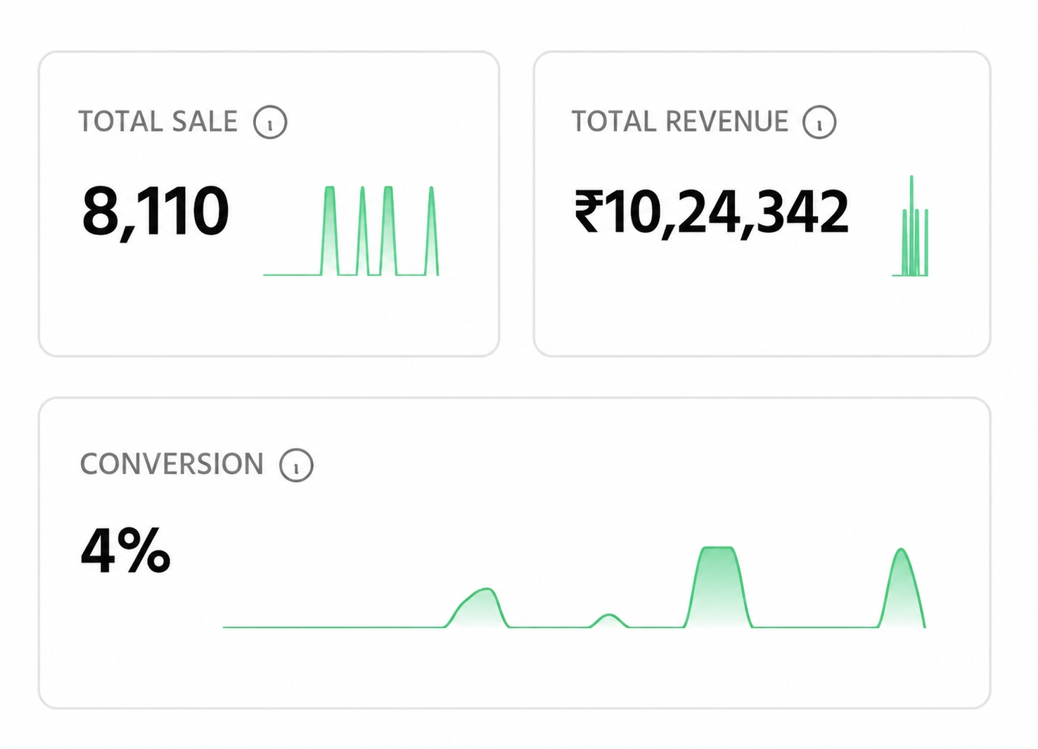The width and height of the screenshot is (1038, 749).
Task: Click the flat-topped peak in Conversion chart
Action: (718, 587)
